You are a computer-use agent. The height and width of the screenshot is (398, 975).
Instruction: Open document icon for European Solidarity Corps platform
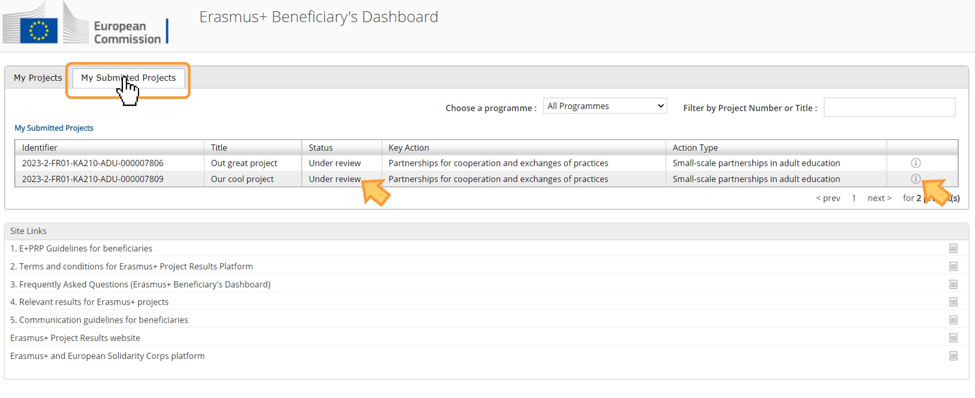[953, 356]
